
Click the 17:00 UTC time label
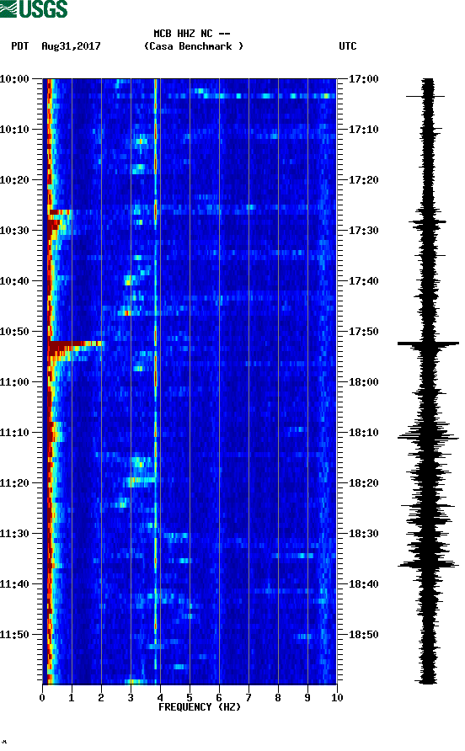point(363,79)
